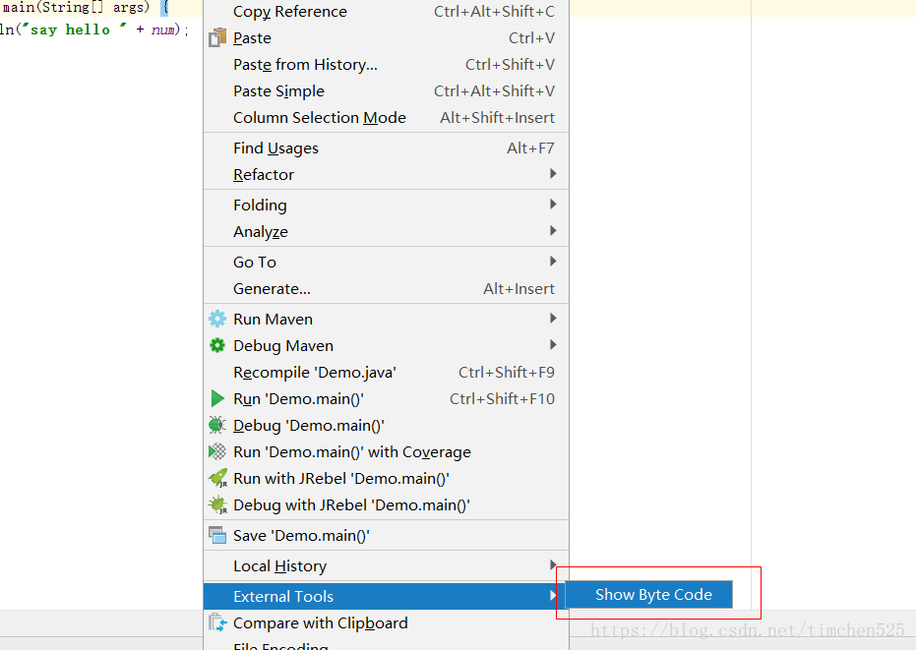Click the Paste clipboard icon
916x650 pixels.
click(217, 37)
